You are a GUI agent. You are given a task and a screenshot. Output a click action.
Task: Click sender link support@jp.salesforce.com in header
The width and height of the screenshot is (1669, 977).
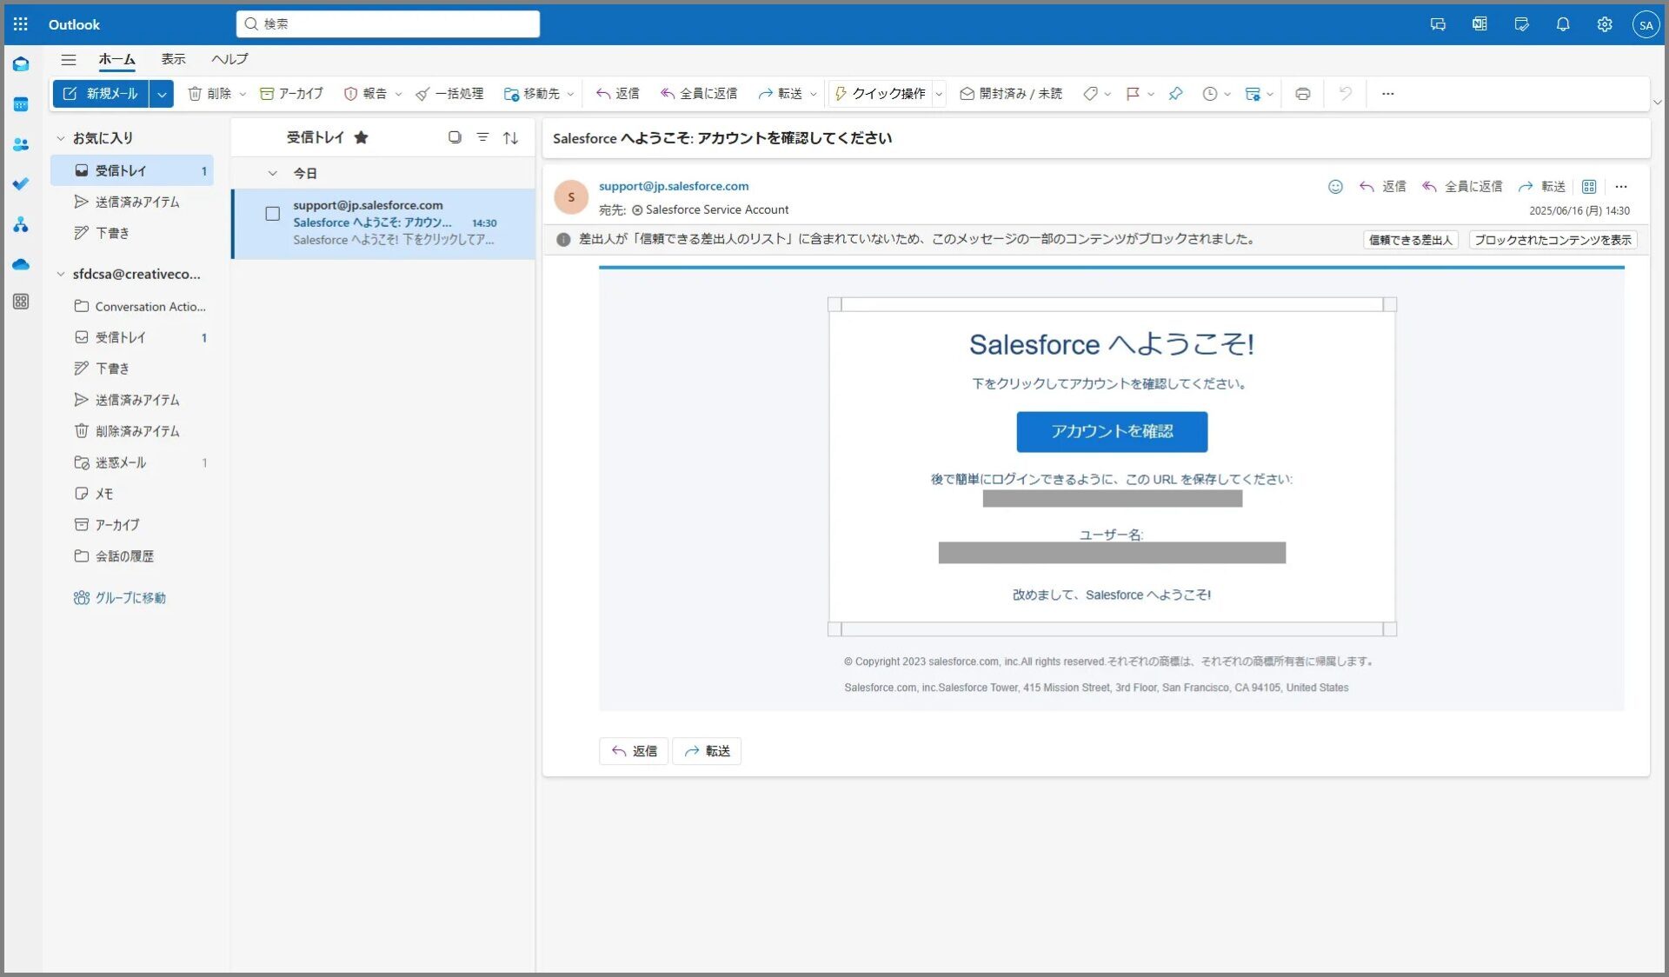pos(674,186)
